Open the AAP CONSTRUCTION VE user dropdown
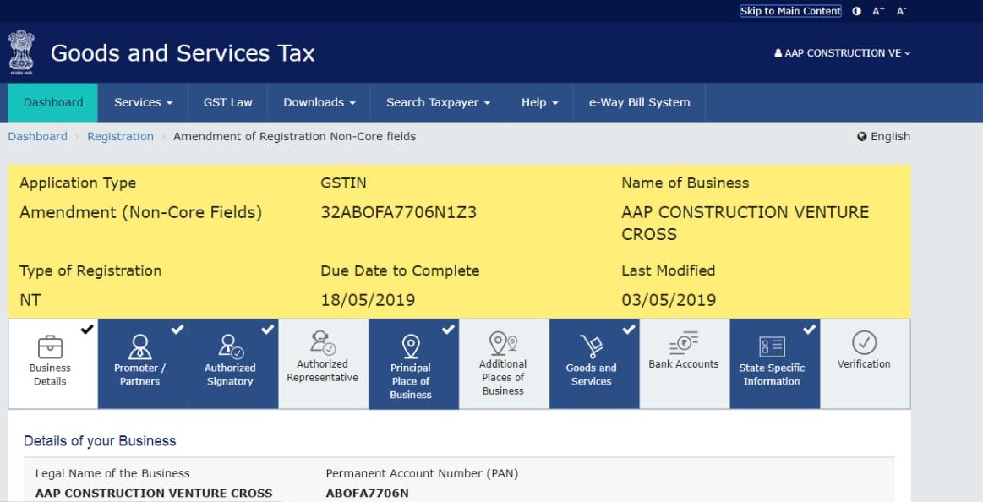This screenshot has width=983, height=502. [843, 53]
